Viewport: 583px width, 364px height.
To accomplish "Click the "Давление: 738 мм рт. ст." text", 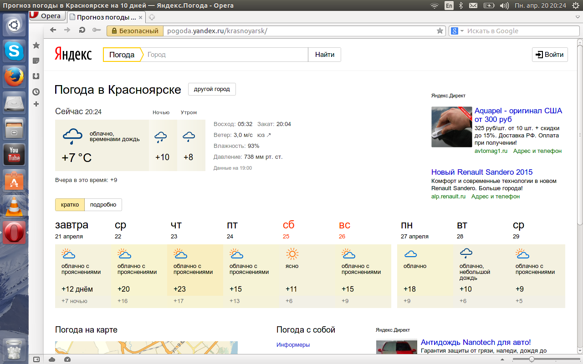I will 248,157.
